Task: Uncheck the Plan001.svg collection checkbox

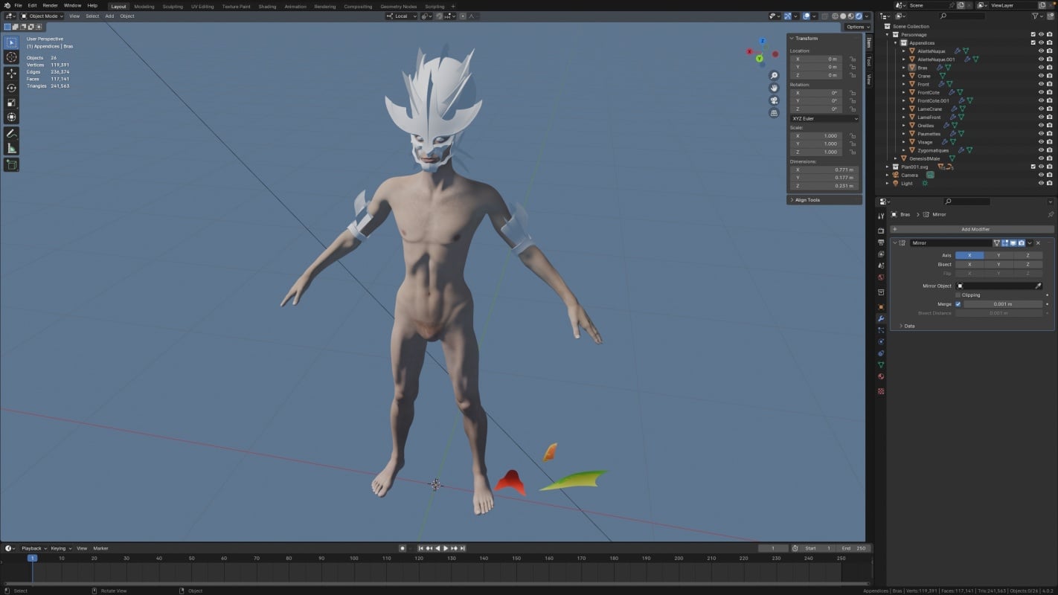Action: click(x=1033, y=167)
